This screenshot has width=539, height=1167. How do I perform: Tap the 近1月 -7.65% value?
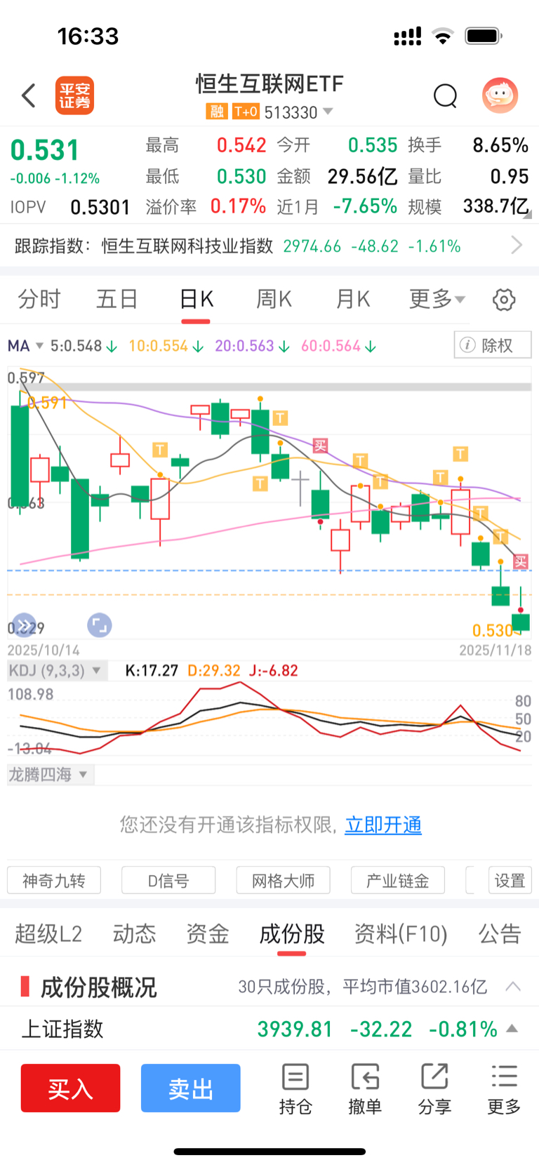point(365,206)
